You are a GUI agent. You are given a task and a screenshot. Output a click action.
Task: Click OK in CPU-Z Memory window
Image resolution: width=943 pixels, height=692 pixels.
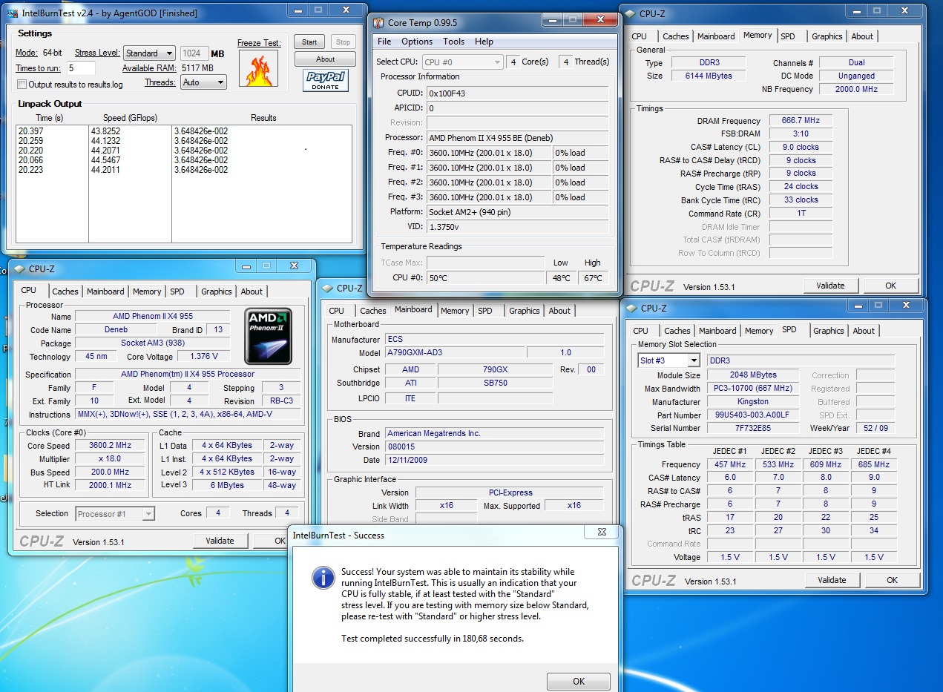point(890,286)
